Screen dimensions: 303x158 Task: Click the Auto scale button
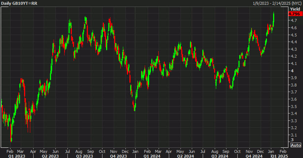point(296,145)
